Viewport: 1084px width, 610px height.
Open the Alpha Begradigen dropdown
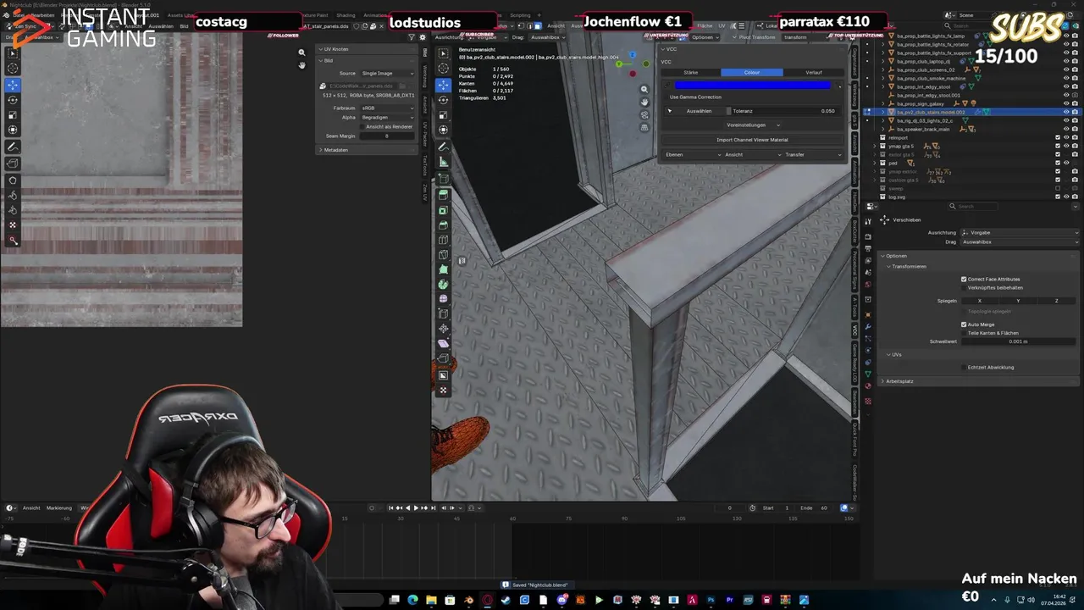pos(387,117)
